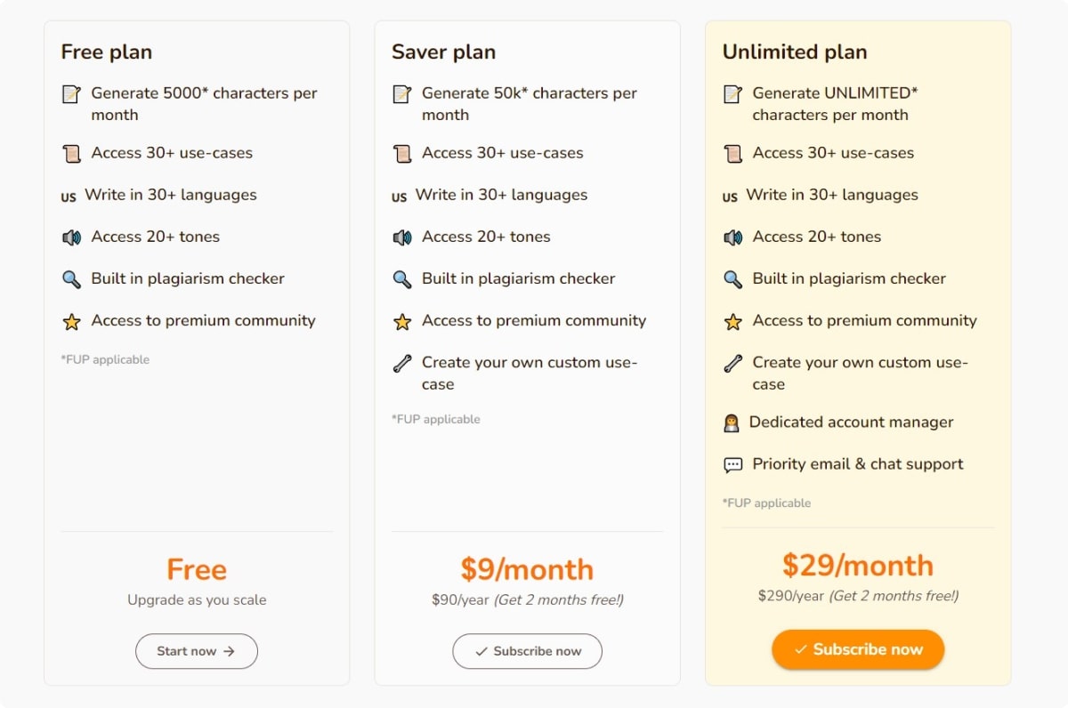Click the speaker icon in the Free plan
The width and height of the screenshot is (1068, 708).
tap(71, 237)
